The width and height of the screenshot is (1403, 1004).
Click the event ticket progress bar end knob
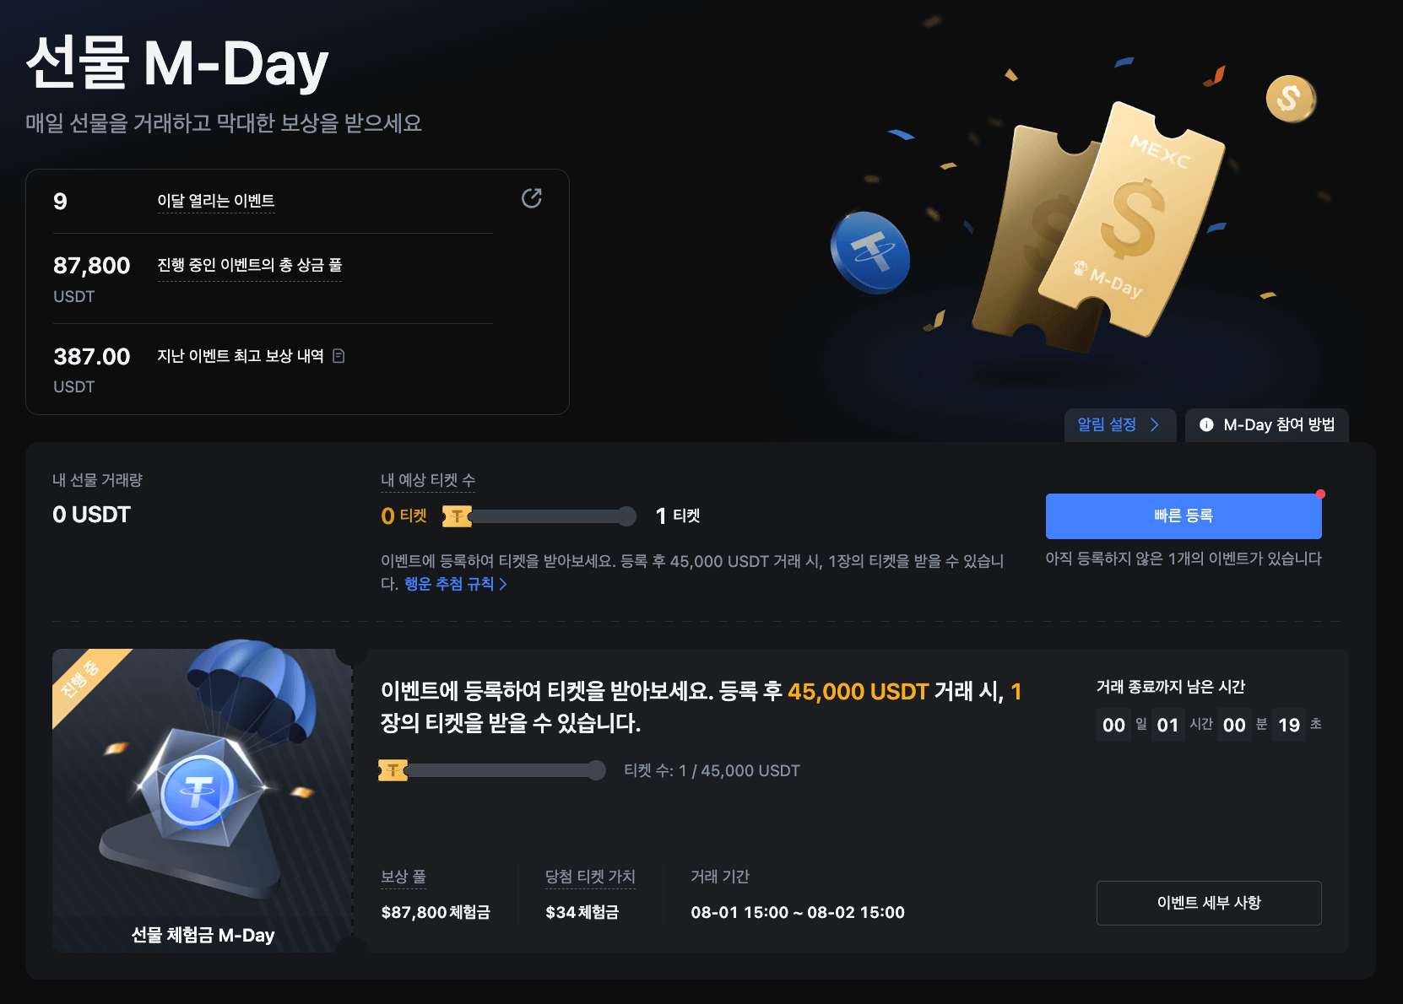click(596, 770)
